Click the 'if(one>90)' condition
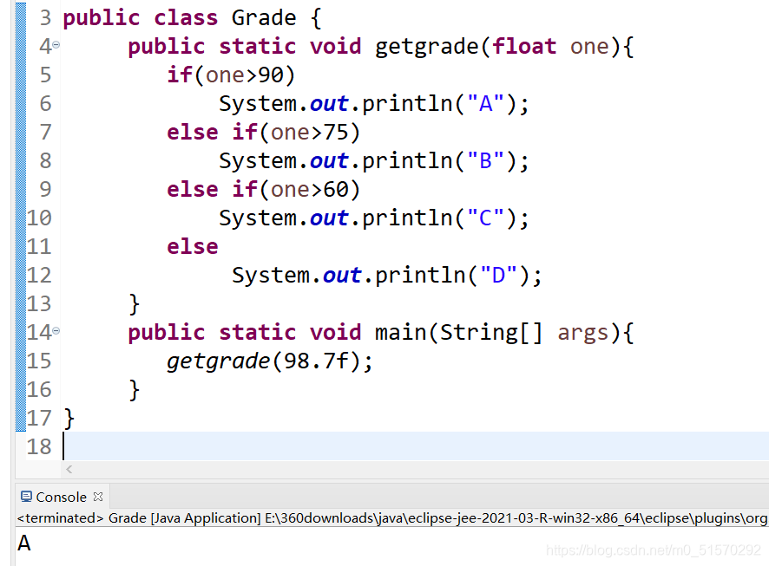The height and width of the screenshot is (566, 769). (231, 75)
